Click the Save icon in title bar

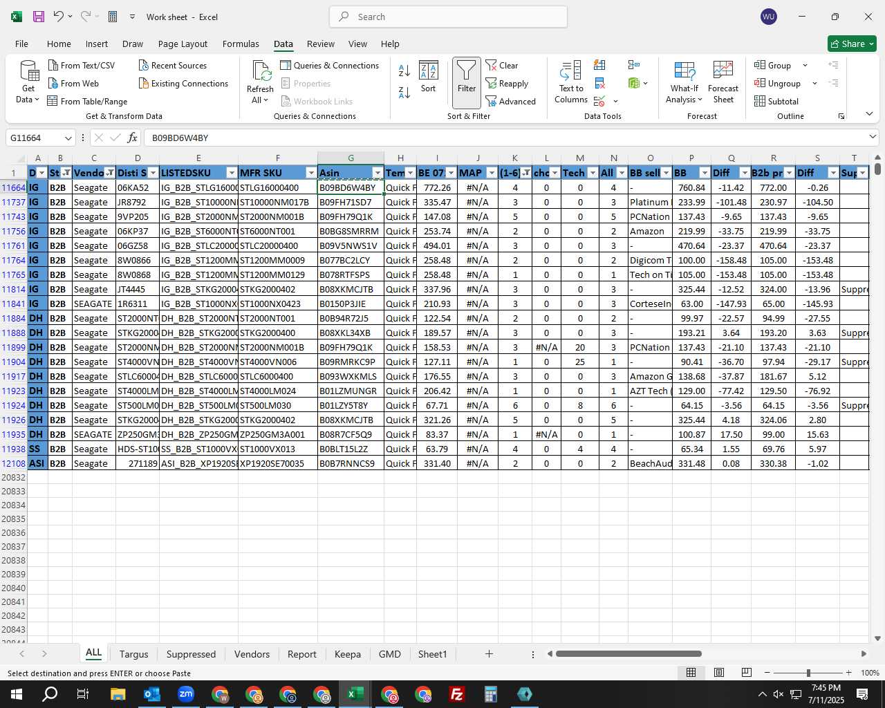coord(39,17)
